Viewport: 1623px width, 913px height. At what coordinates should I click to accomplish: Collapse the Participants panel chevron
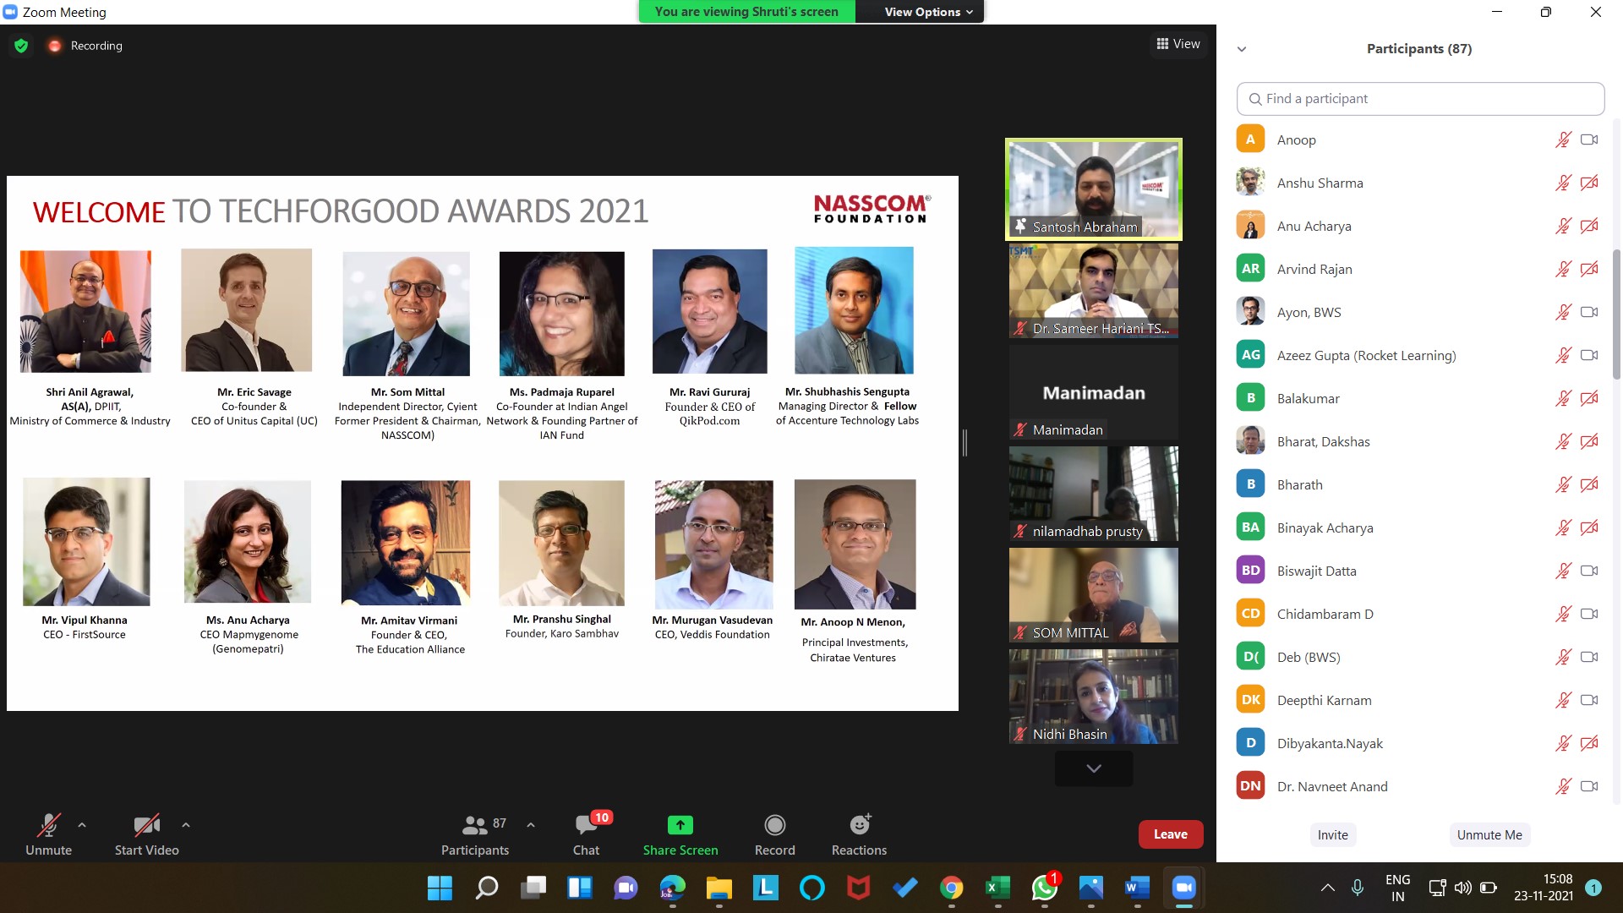(x=1242, y=49)
